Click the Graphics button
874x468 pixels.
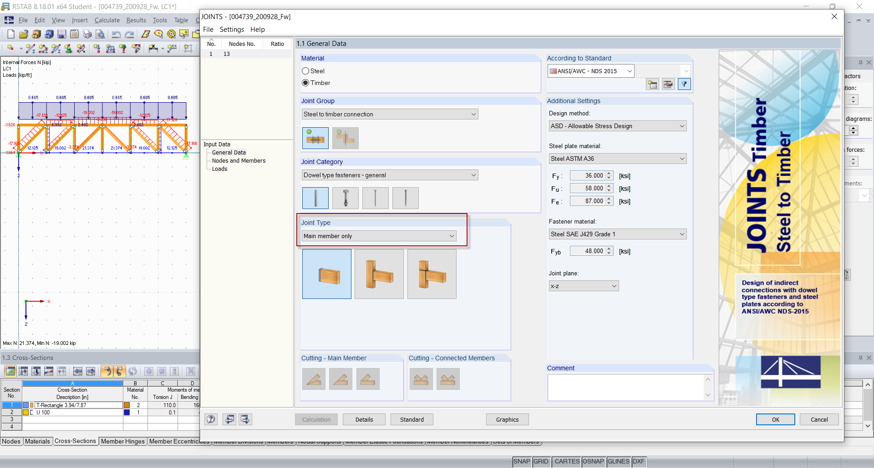507,419
